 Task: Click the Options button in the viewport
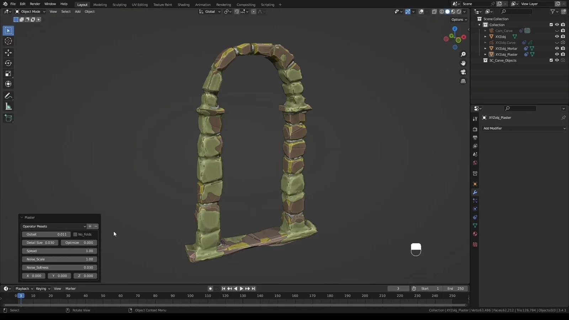point(458,20)
